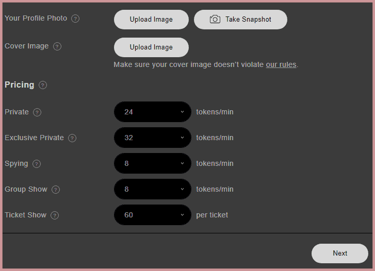375x271 pixels.
Task: Click camera icon on Take Snapshot
Action: point(215,20)
